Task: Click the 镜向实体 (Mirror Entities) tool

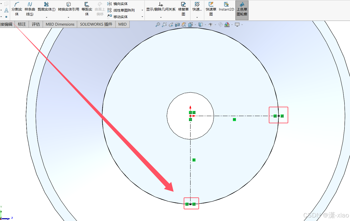Action: 118,4
